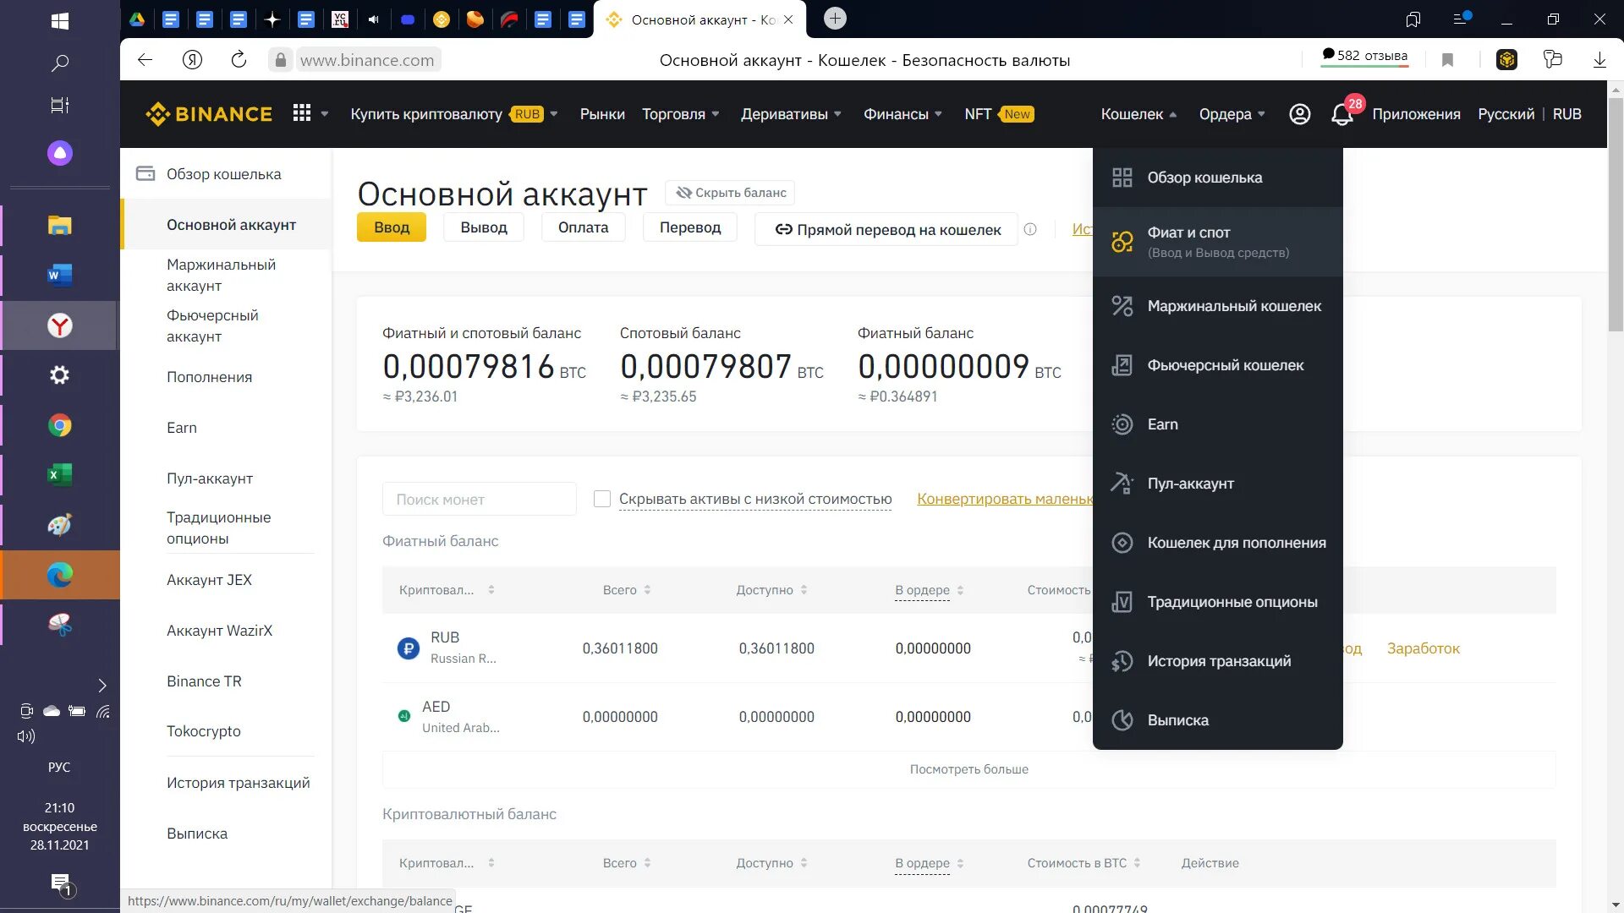
Task: Click the pool account pickaxe icon
Action: [1122, 484]
